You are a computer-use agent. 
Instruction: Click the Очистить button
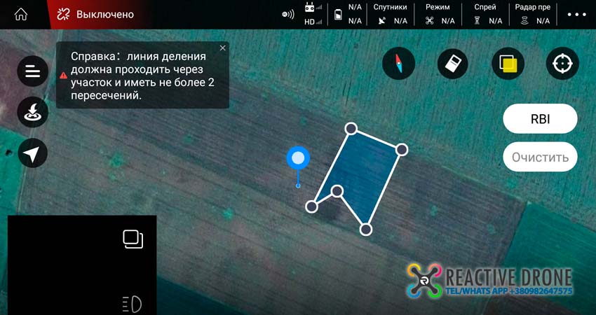point(540,157)
